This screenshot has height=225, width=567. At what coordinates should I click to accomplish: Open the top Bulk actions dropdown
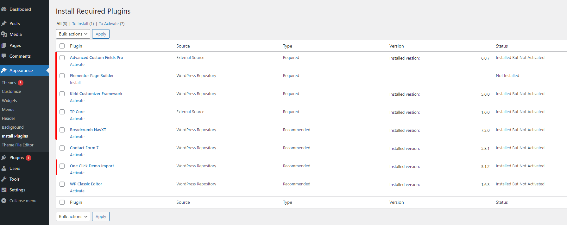click(73, 34)
